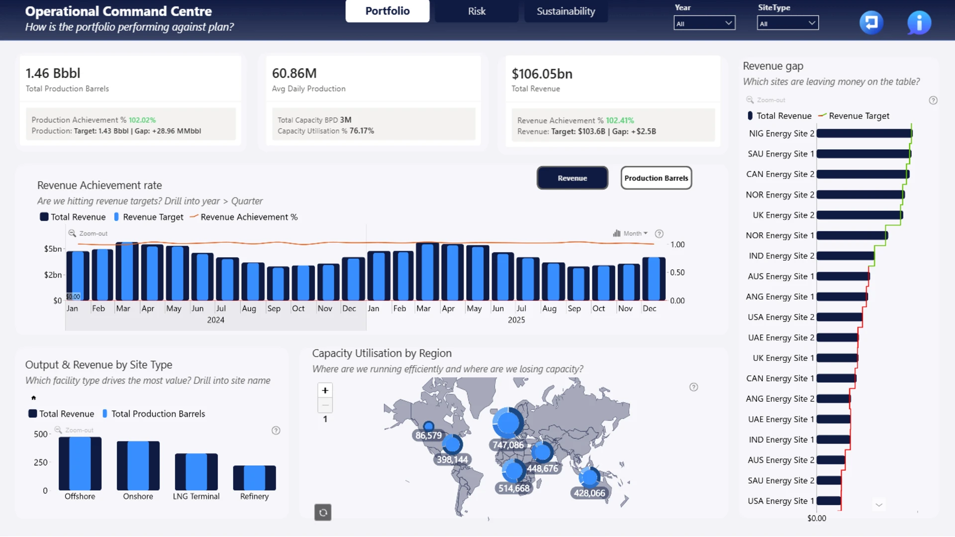This screenshot has width=955, height=537.
Task: Open help icon on Revenue gap chart
Action: pos(933,100)
